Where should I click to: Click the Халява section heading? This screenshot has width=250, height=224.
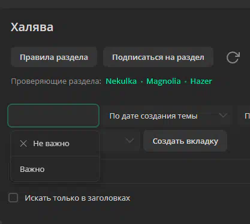coord(32,27)
